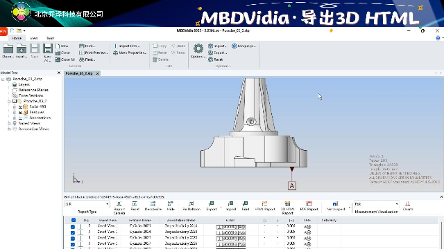Click Import in the Options group
Image resolution: width=444 pixels, height=249 pixels.
(217, 46)
